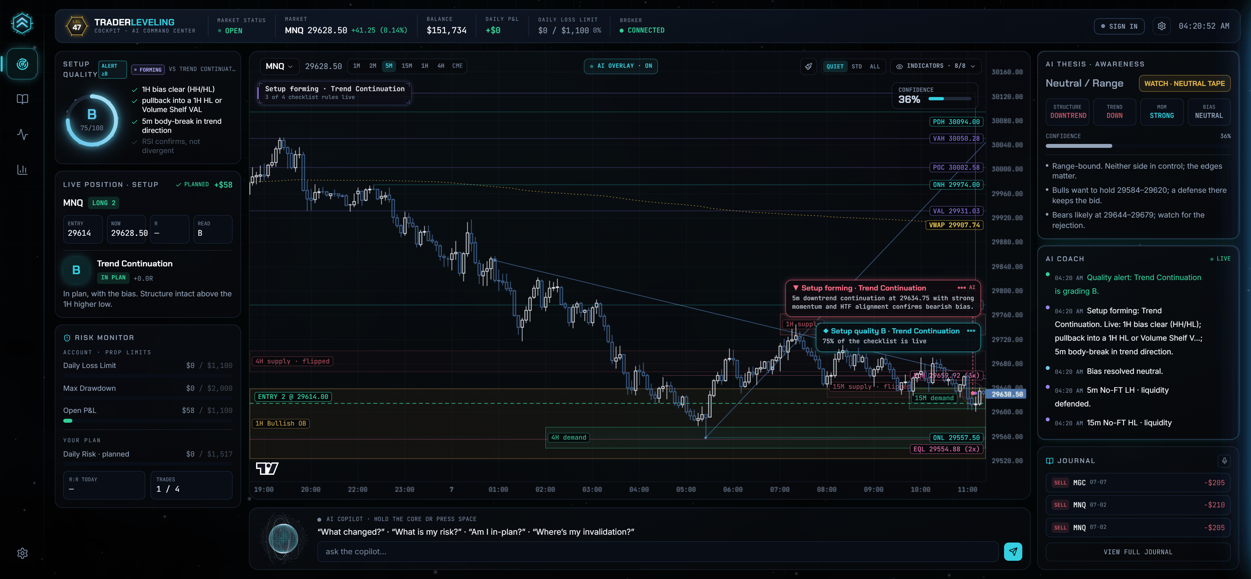Click the PDH 30094.00 level label
The width and height of the screenshot is (1251, 579).
tap(956, 122)
